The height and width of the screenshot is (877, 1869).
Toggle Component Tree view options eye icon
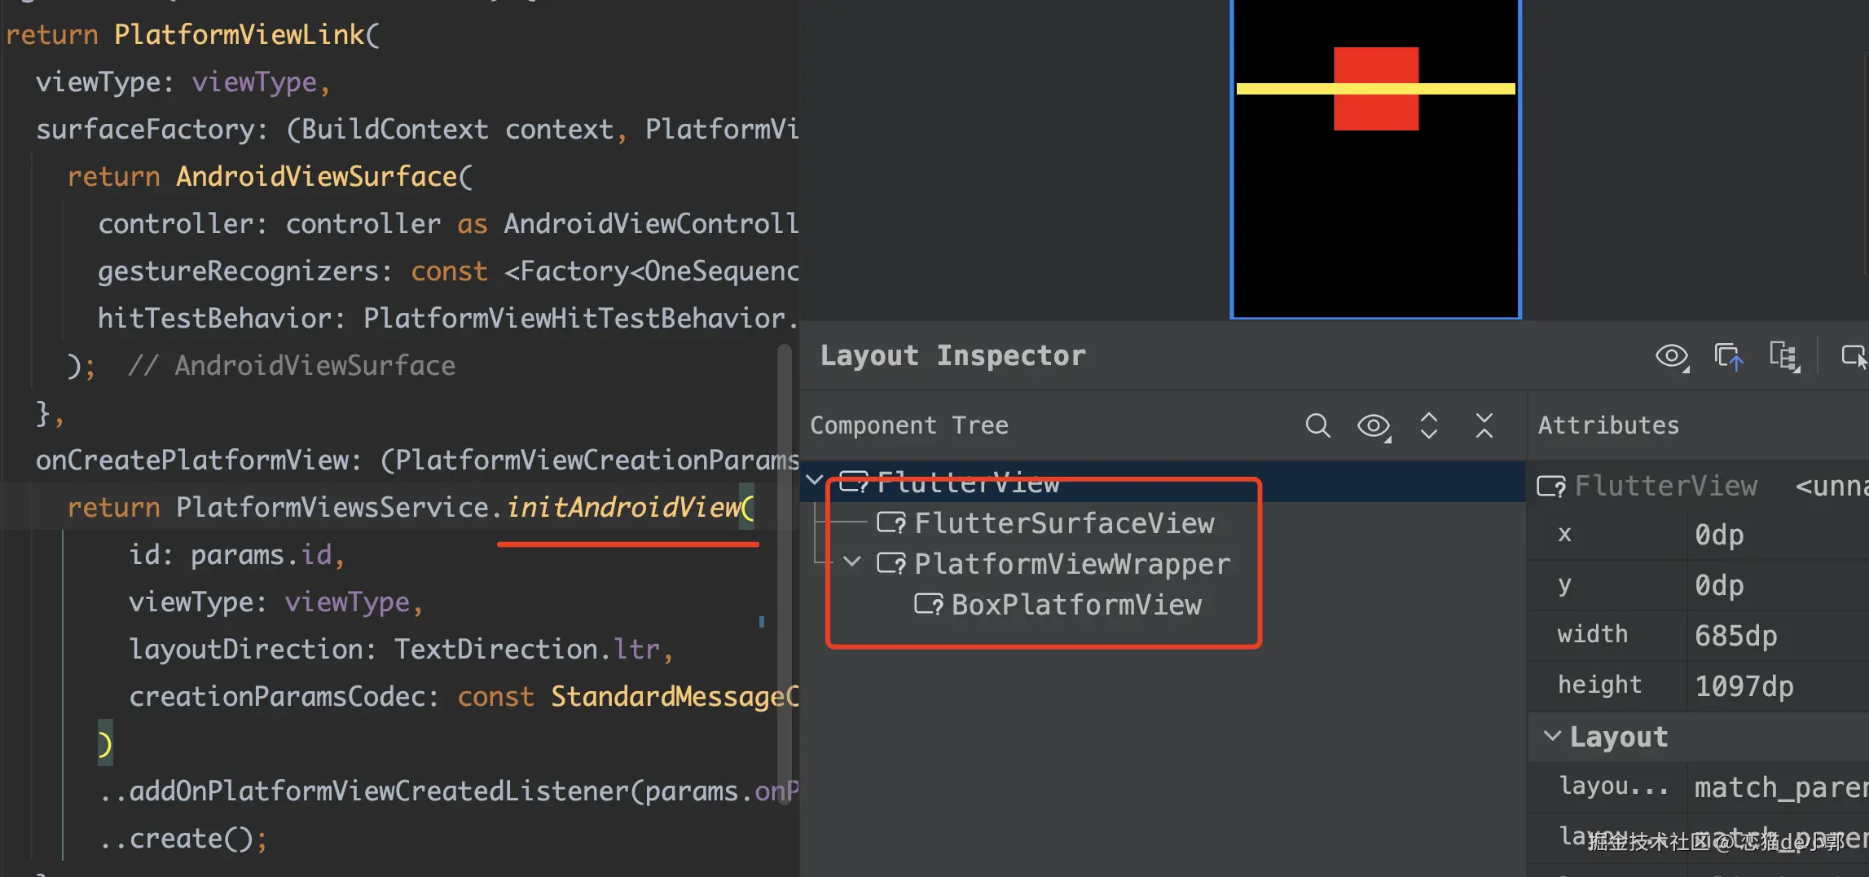pos(1374,425)
